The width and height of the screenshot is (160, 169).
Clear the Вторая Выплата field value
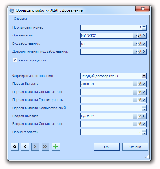pos(144,116)
